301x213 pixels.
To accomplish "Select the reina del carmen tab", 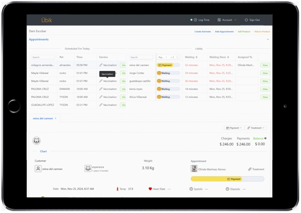I will [43, 118].
